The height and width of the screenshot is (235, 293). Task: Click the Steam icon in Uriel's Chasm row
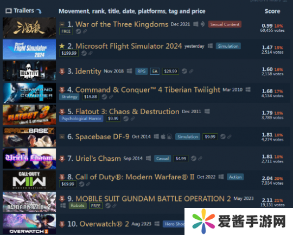[x=194, y=158]
